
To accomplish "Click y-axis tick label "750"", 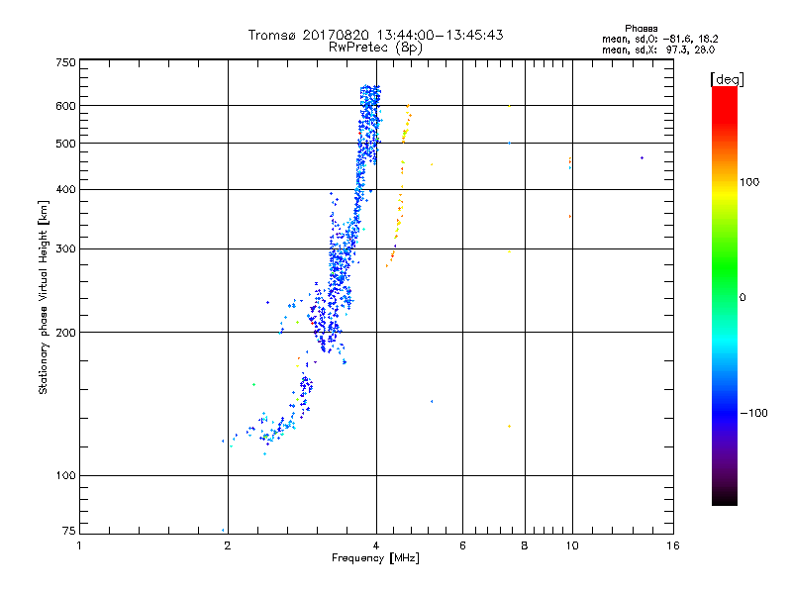I will 66,62.
